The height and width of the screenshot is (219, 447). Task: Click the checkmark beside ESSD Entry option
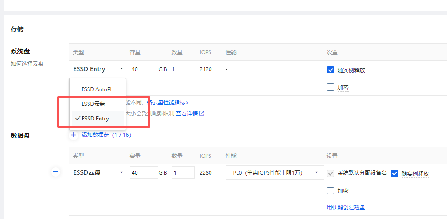tap(78, 119)
